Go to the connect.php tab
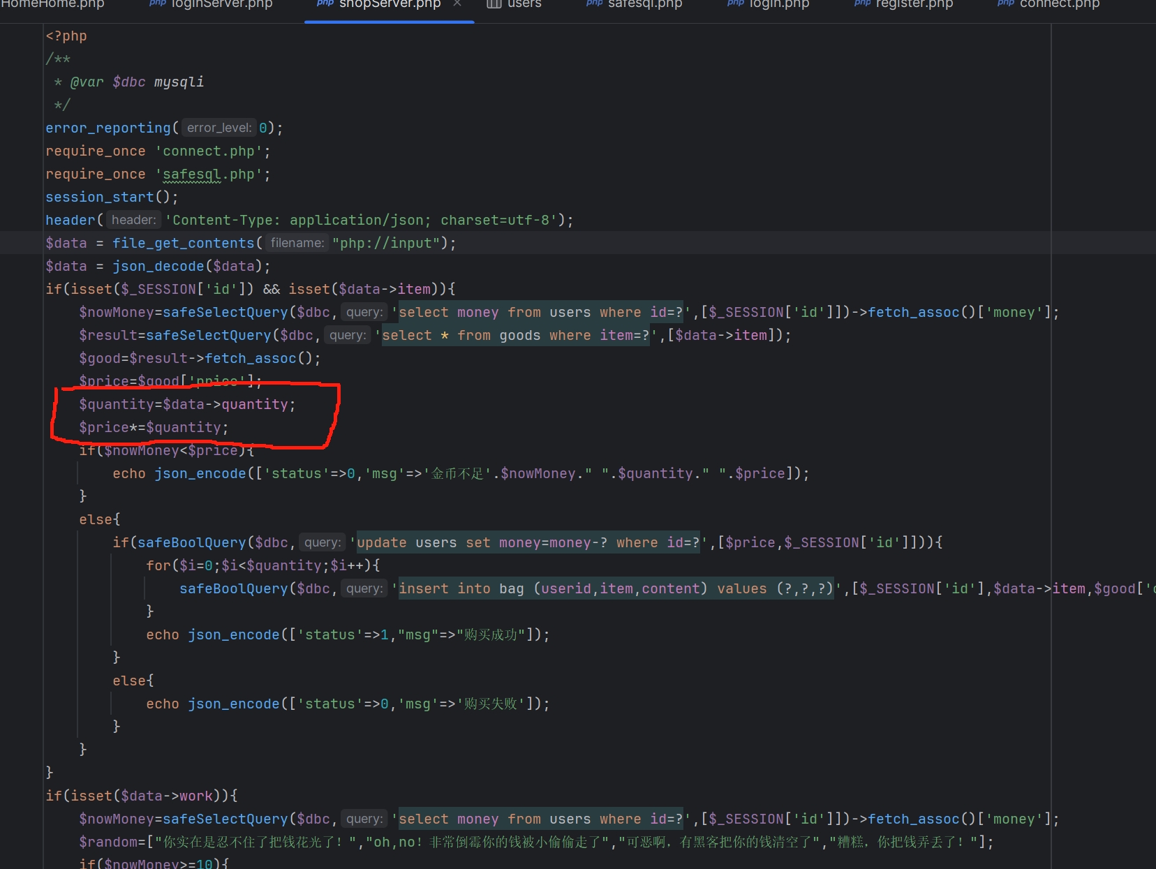Image resolution: width=1156 pixels, height=869 pixels. 1059,4
